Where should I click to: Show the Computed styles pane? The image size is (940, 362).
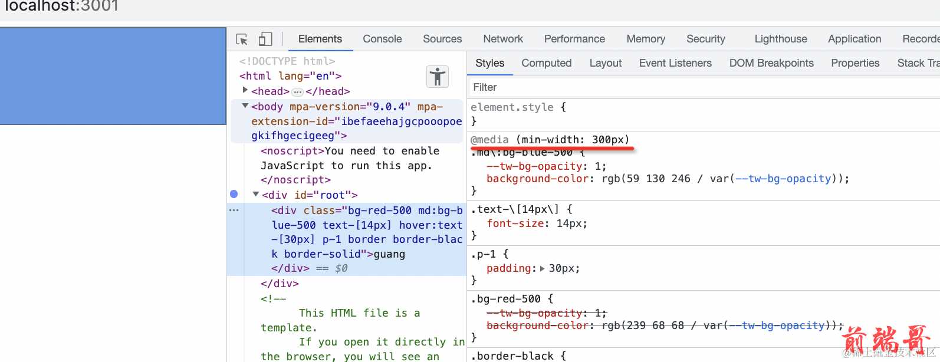(546, 63)
